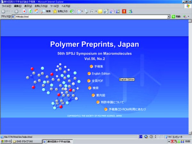Open the 予稿集CD-ROM利用にあたり link
192x144 pixels.
coord(127,109)
